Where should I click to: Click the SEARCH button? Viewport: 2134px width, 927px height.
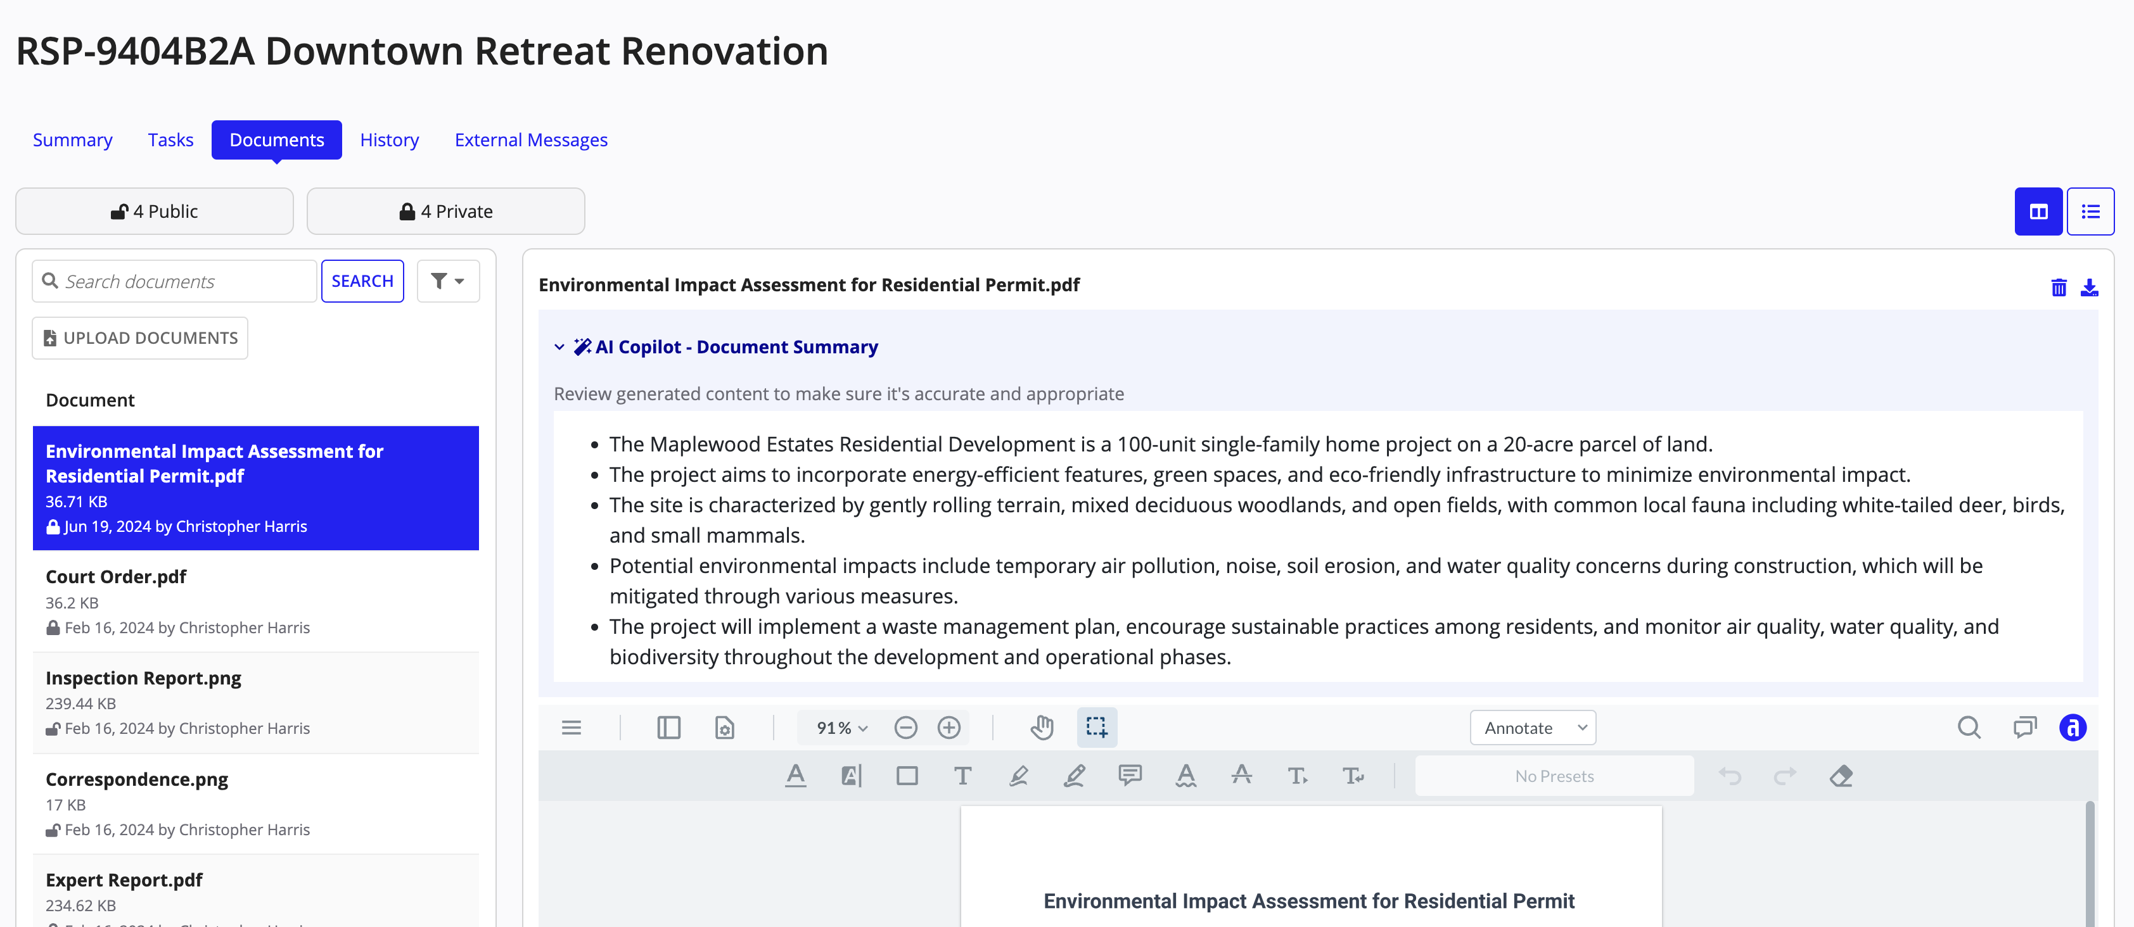pyautogui.click(x=362, y=281)
